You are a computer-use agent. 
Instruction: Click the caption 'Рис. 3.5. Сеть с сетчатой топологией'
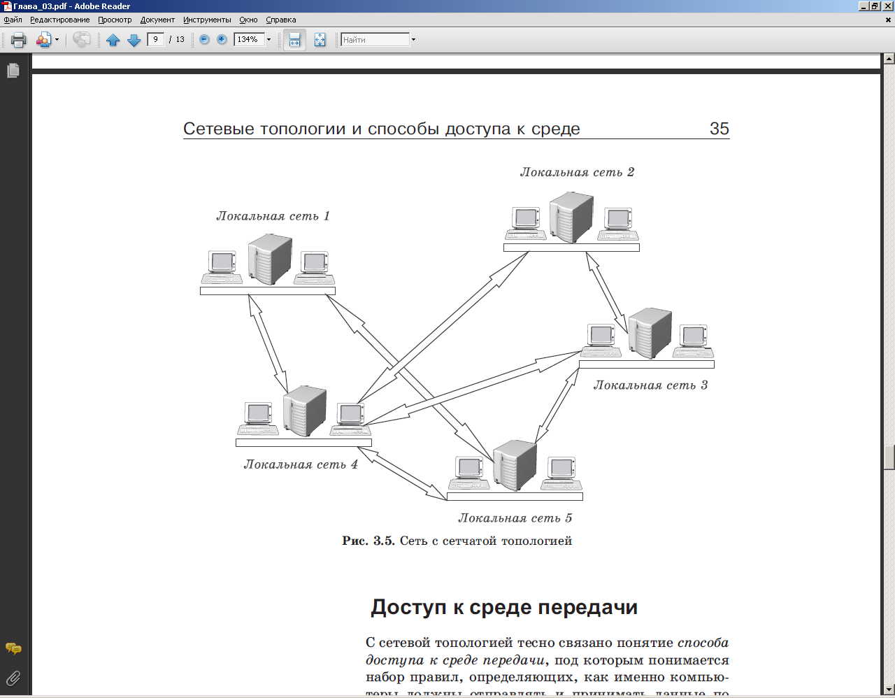(457, 541)
